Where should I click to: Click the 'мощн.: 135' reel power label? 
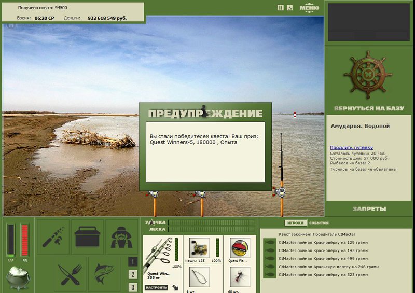click(195, 261)
